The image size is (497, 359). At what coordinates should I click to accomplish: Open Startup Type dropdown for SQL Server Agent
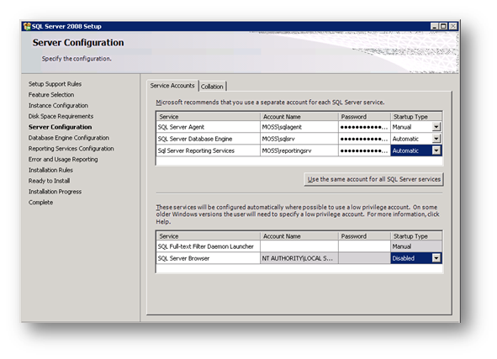click(436, 127)
